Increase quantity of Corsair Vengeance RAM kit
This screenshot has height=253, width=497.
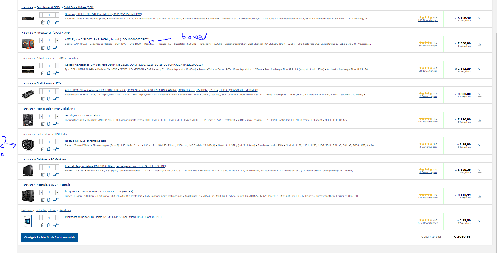[x=57, y=66]
